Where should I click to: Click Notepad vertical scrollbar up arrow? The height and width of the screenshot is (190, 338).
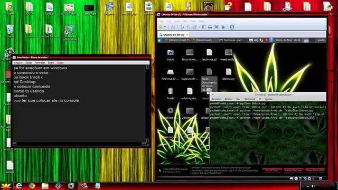tap(147, 67)
